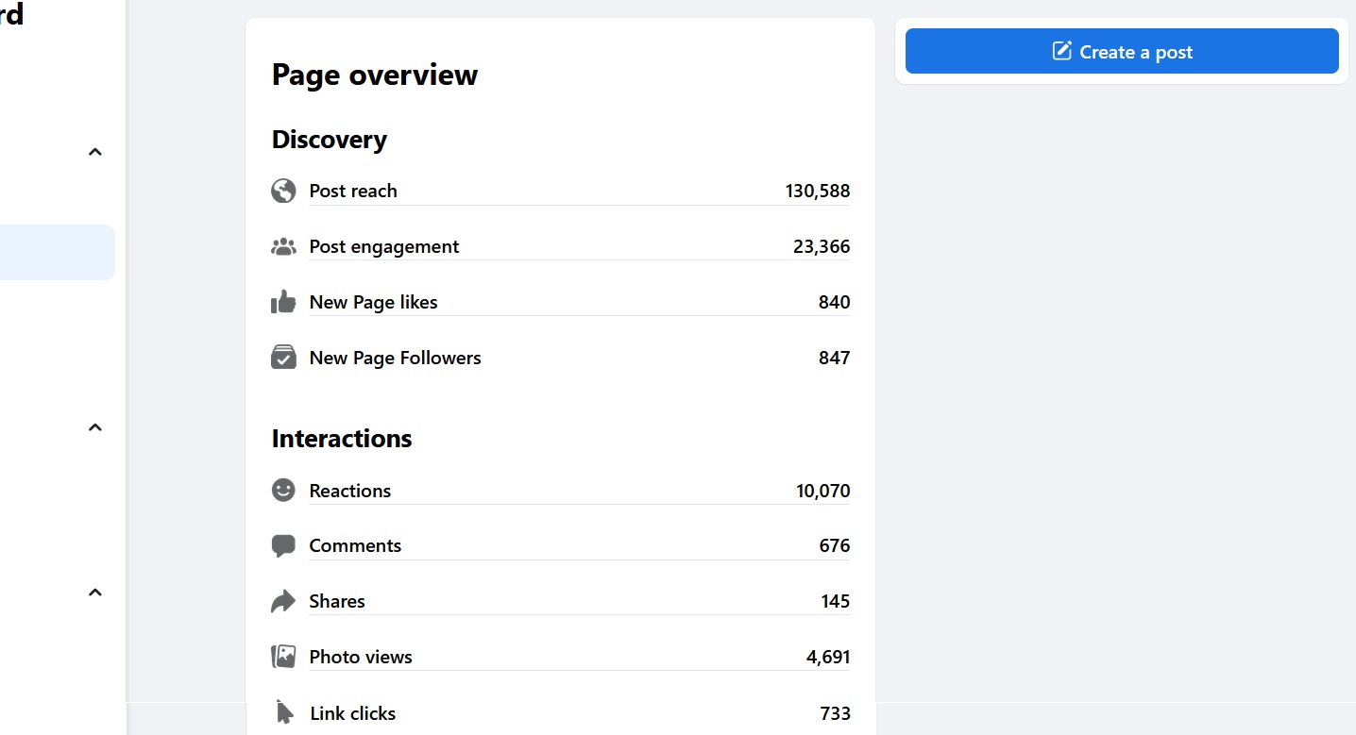Viewport: 1356px width, 735px height.
Task: Click the New Page Followers label
Action: pos(395,358)
